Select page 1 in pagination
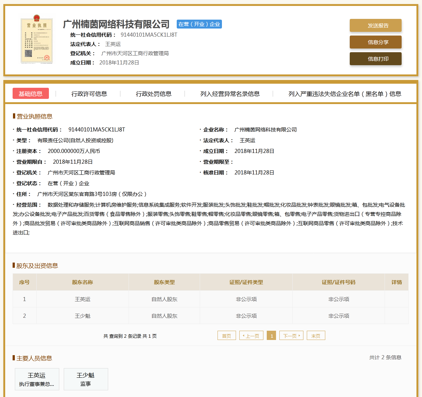The image size is (422, 397). coord(271,336)
